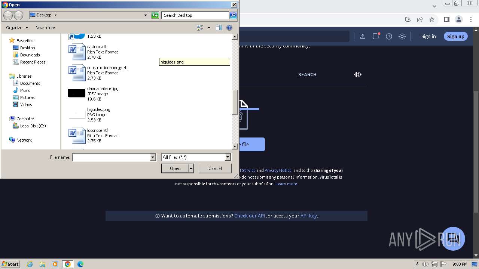Select constructionenergy.rtf file icon
This screenshot has height=269, width=479.
click(77, 73)
